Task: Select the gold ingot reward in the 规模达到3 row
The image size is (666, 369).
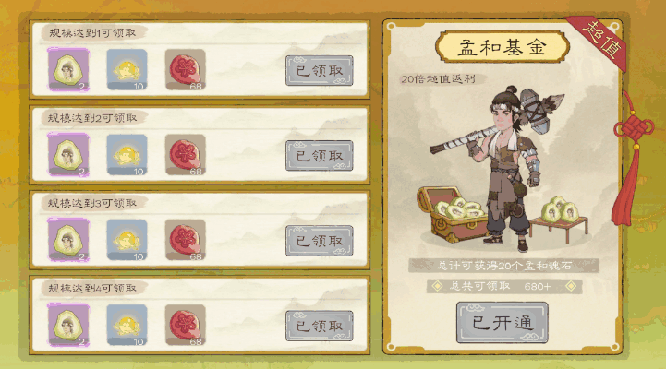Action: (x=127, y=240)
